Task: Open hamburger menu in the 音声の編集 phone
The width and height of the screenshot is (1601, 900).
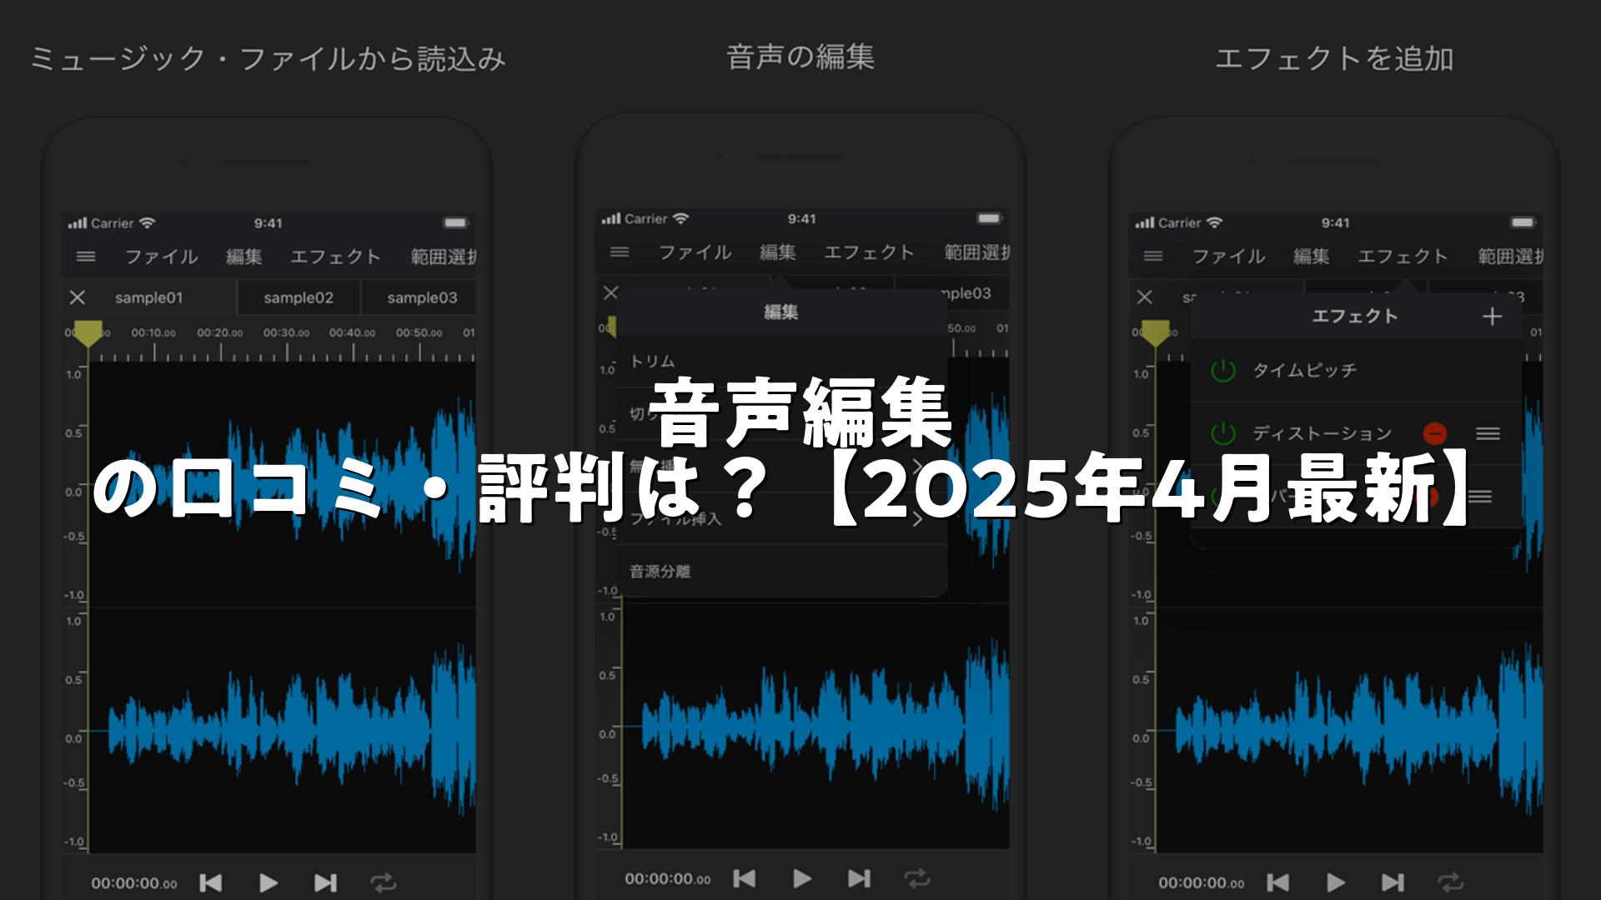Action: (x=620, y=252)
